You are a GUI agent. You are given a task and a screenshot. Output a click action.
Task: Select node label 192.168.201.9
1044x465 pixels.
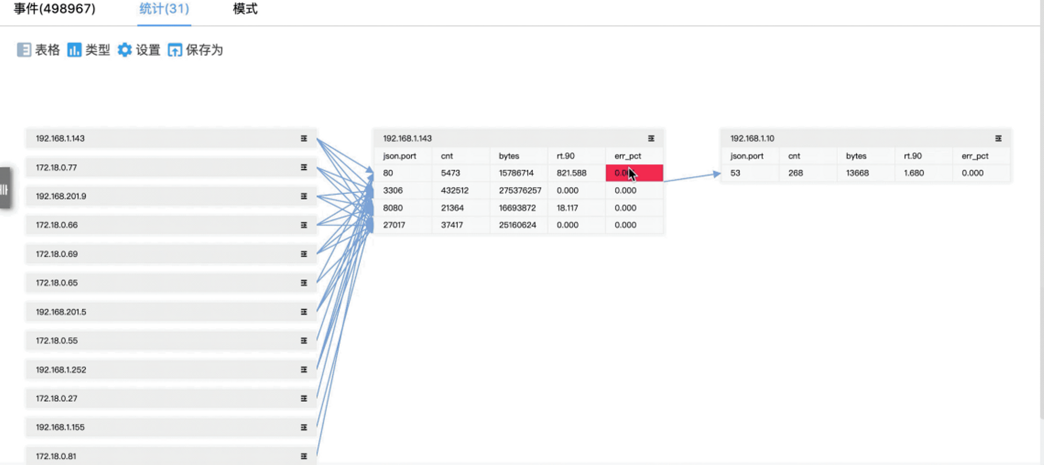coord(61,197)
